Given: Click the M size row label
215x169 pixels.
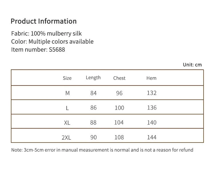Looking at the screenshot, I should click(x=67, y=93).
